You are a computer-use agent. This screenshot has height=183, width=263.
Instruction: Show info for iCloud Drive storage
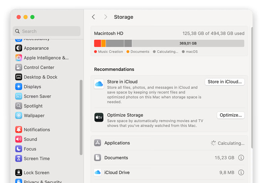[241, 172]
